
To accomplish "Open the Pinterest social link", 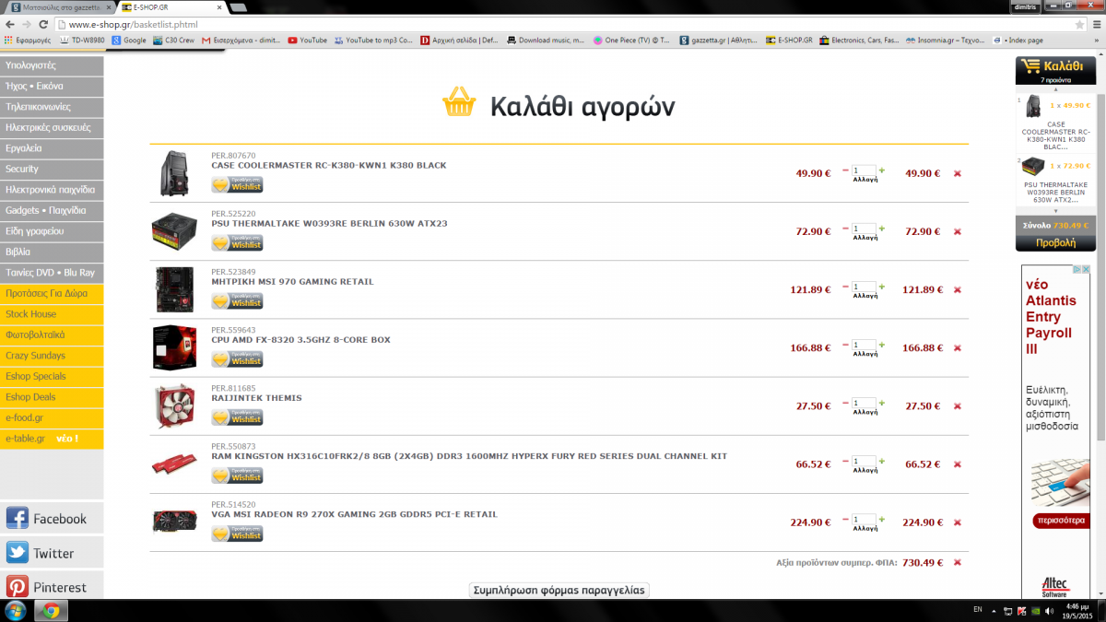I will [x=52, y=587].
